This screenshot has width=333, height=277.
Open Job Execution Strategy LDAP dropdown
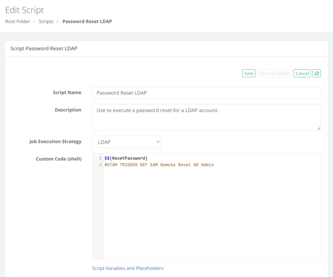[x=127, y=142]
